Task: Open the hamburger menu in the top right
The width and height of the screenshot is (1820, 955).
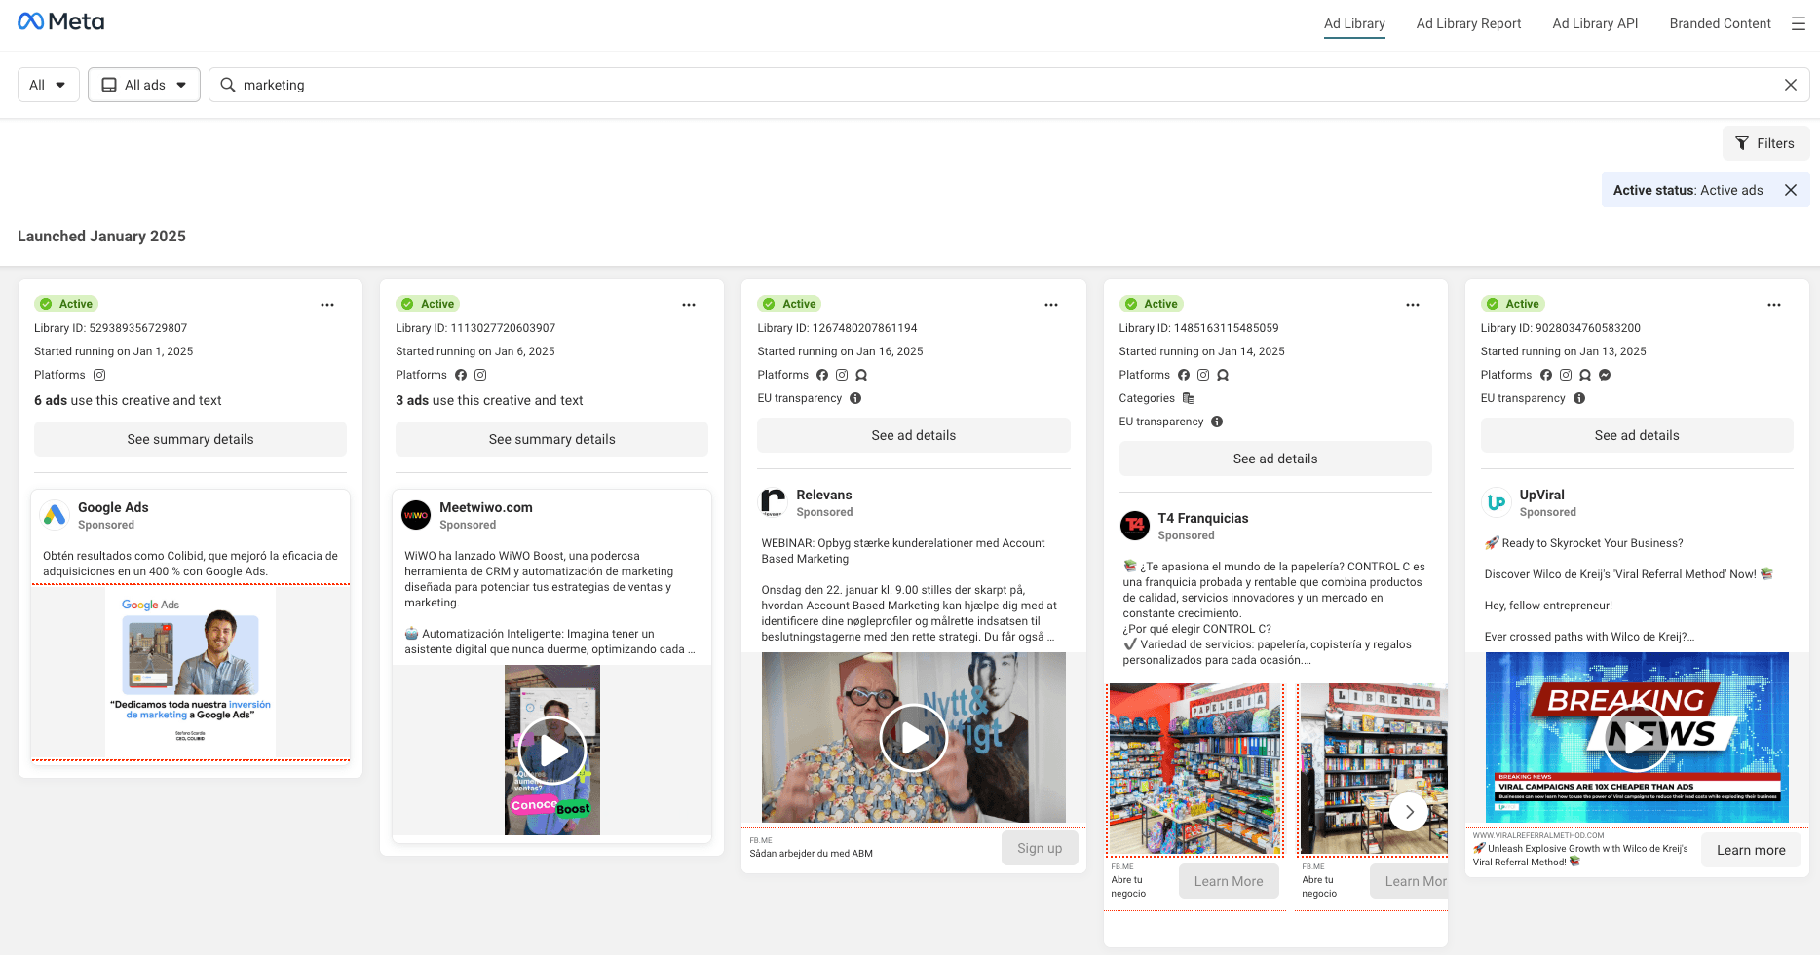Action: point(1799,23)
